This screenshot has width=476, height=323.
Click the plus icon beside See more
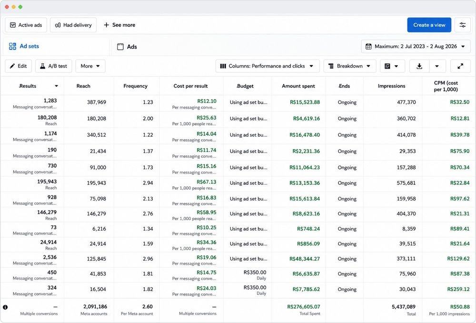(106, 25)
